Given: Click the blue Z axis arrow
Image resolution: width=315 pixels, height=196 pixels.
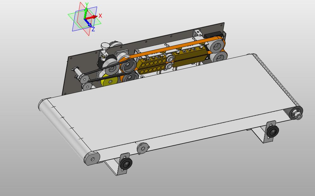Looking at the screenshot, I should click(88, 23).
